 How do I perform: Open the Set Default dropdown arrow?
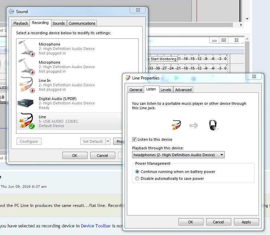point(108,141)
